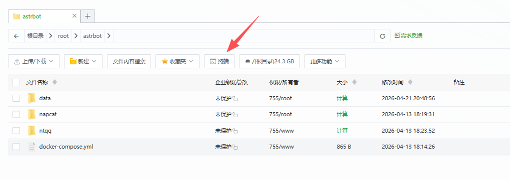510x180 pixels.
Task: Close the astrbot tab
Action: coord(74,16)
